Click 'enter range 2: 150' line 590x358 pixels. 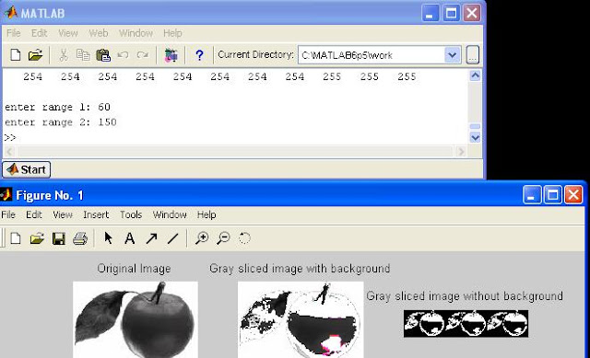pos(61,122)
